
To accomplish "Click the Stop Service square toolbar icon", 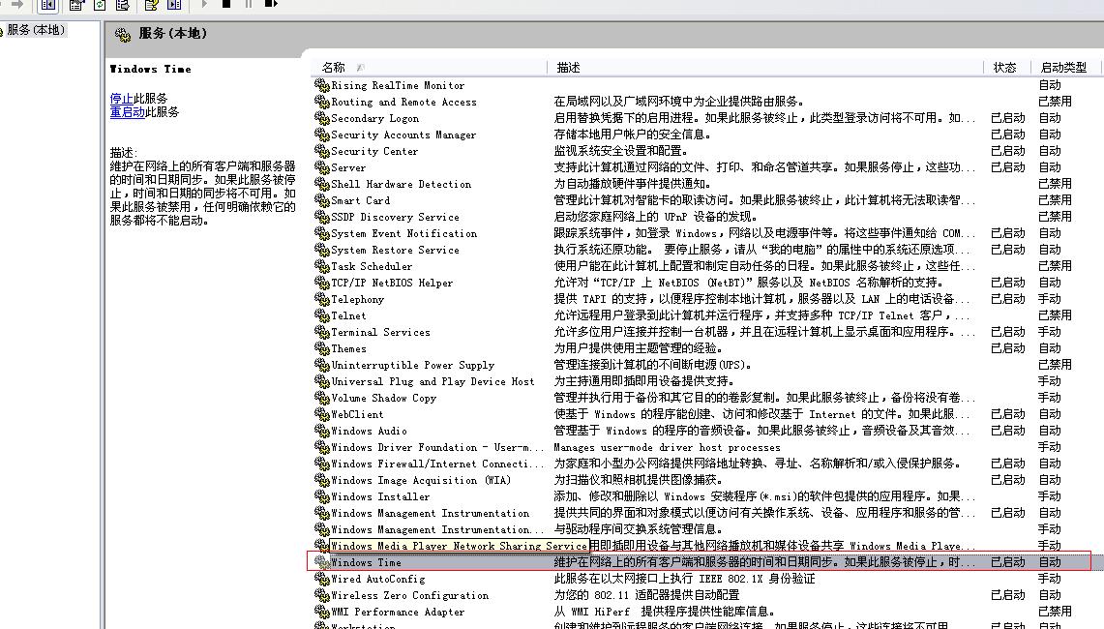I will pyautogui.click(x=226, y=4).
